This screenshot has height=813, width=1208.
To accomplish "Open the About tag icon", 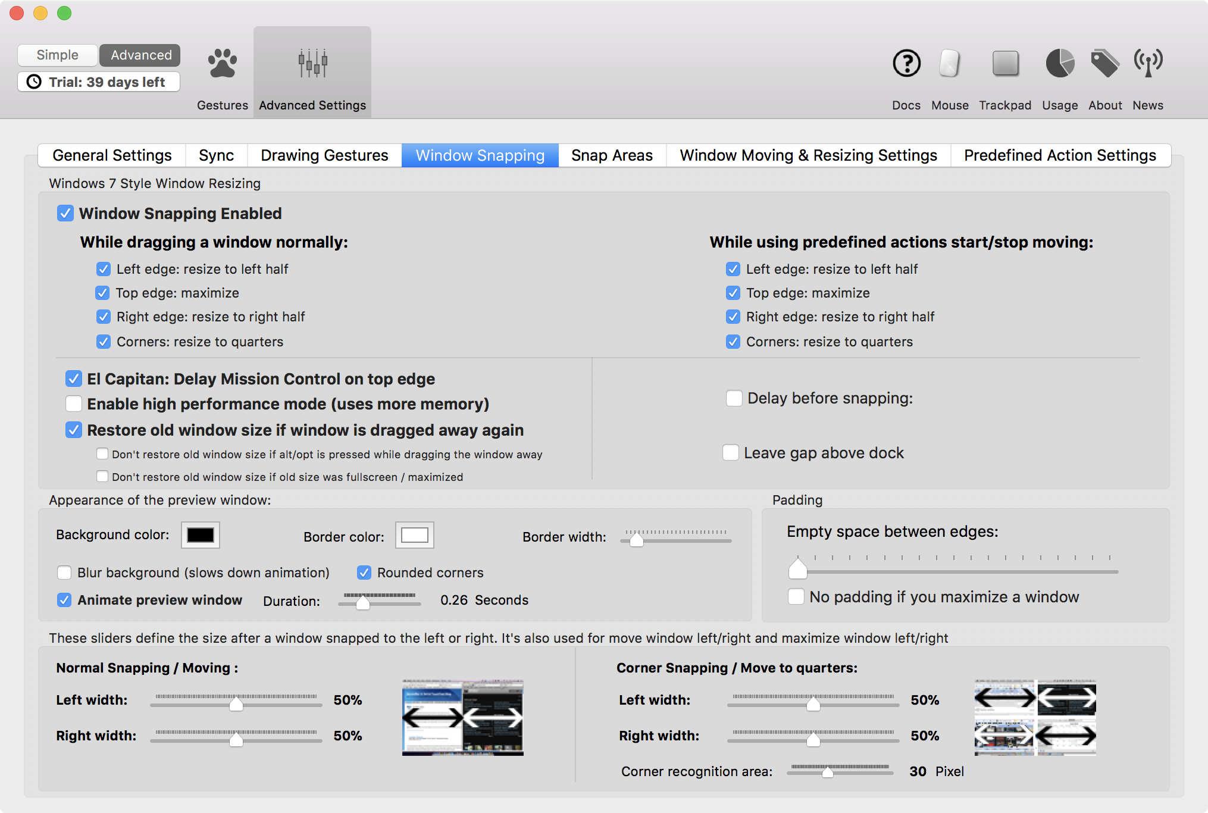I will coord(1104,64).
